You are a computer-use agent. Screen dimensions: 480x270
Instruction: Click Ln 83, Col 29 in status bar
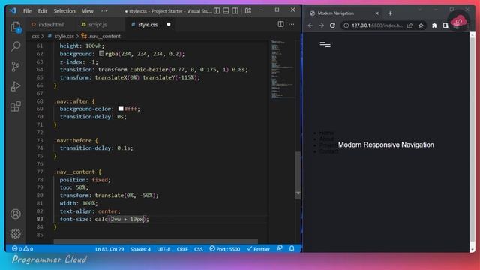(x=109, y=249)
